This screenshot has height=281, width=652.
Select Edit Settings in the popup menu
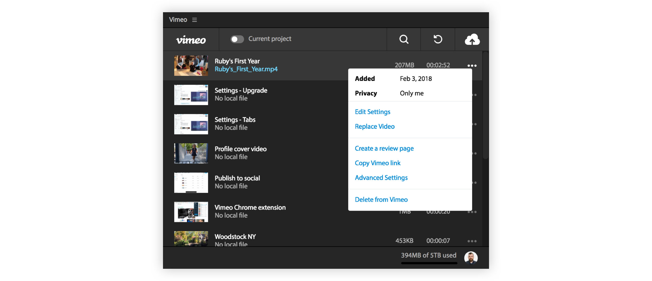coord(372,112)
